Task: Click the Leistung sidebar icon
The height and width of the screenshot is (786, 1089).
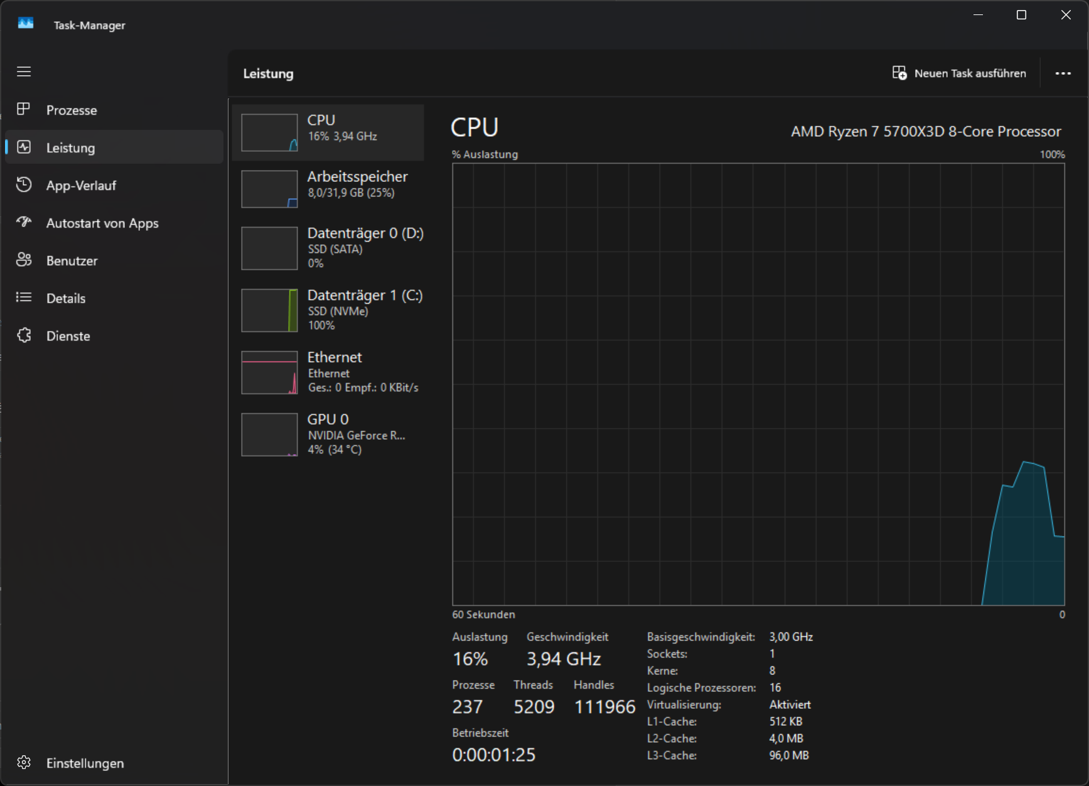Action: point(24,147)
